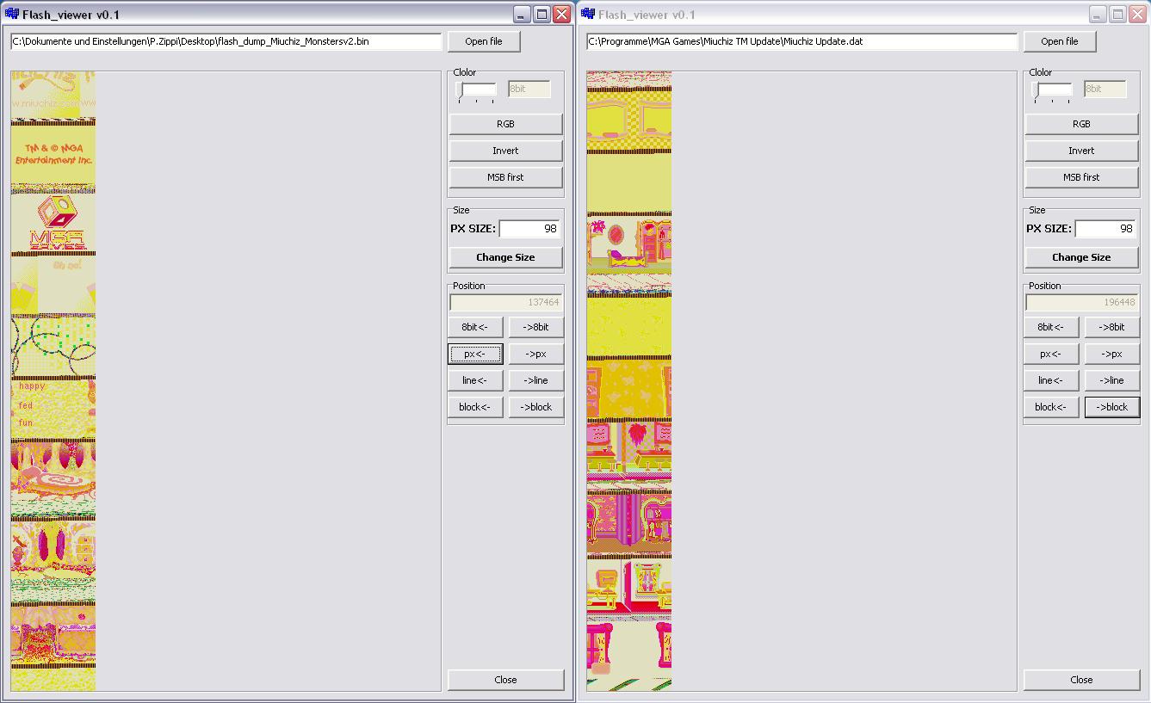Click the ->block button in the right window
This screenshot has height=703, width=1151.
coord(1111,407)
